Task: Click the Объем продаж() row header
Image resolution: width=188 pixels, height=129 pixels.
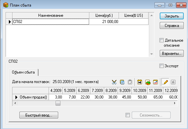Action: (31, 97)
